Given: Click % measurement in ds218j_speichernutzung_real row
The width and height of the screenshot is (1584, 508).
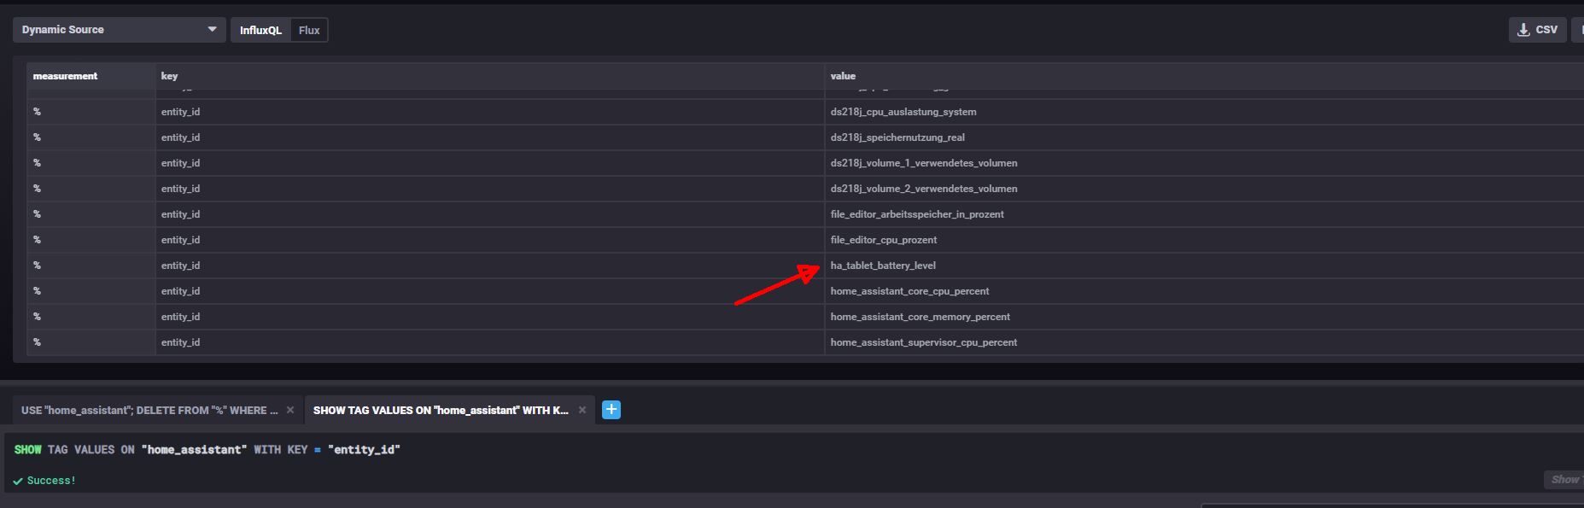Looking at the screenshot, I should pyautogui.click(x=37, y=137).
